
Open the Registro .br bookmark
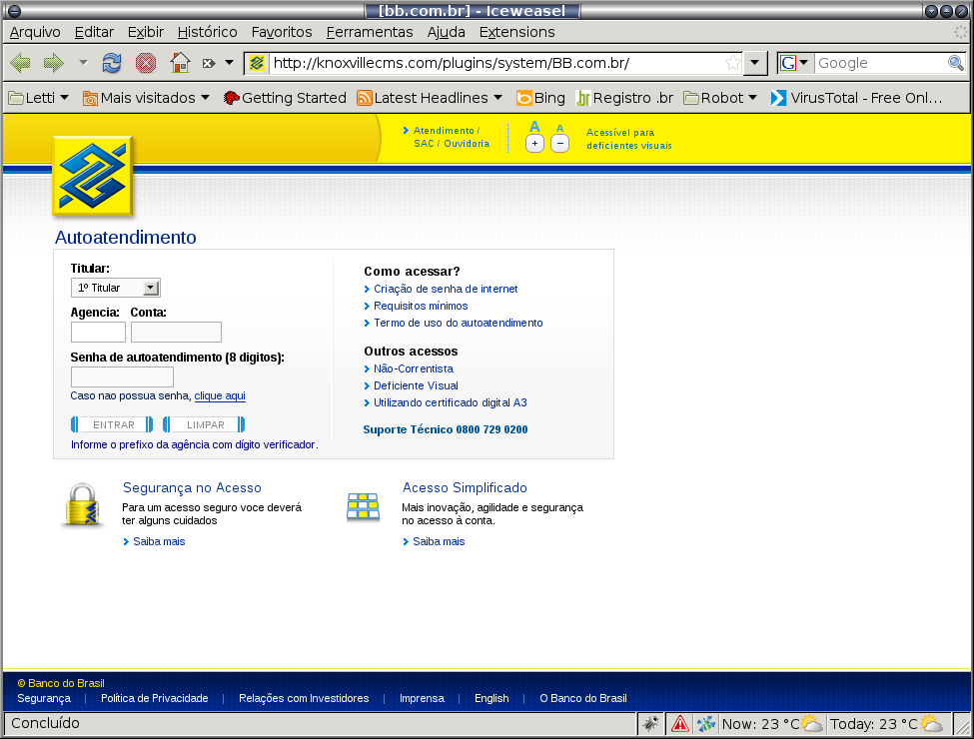tap(625, 98)
